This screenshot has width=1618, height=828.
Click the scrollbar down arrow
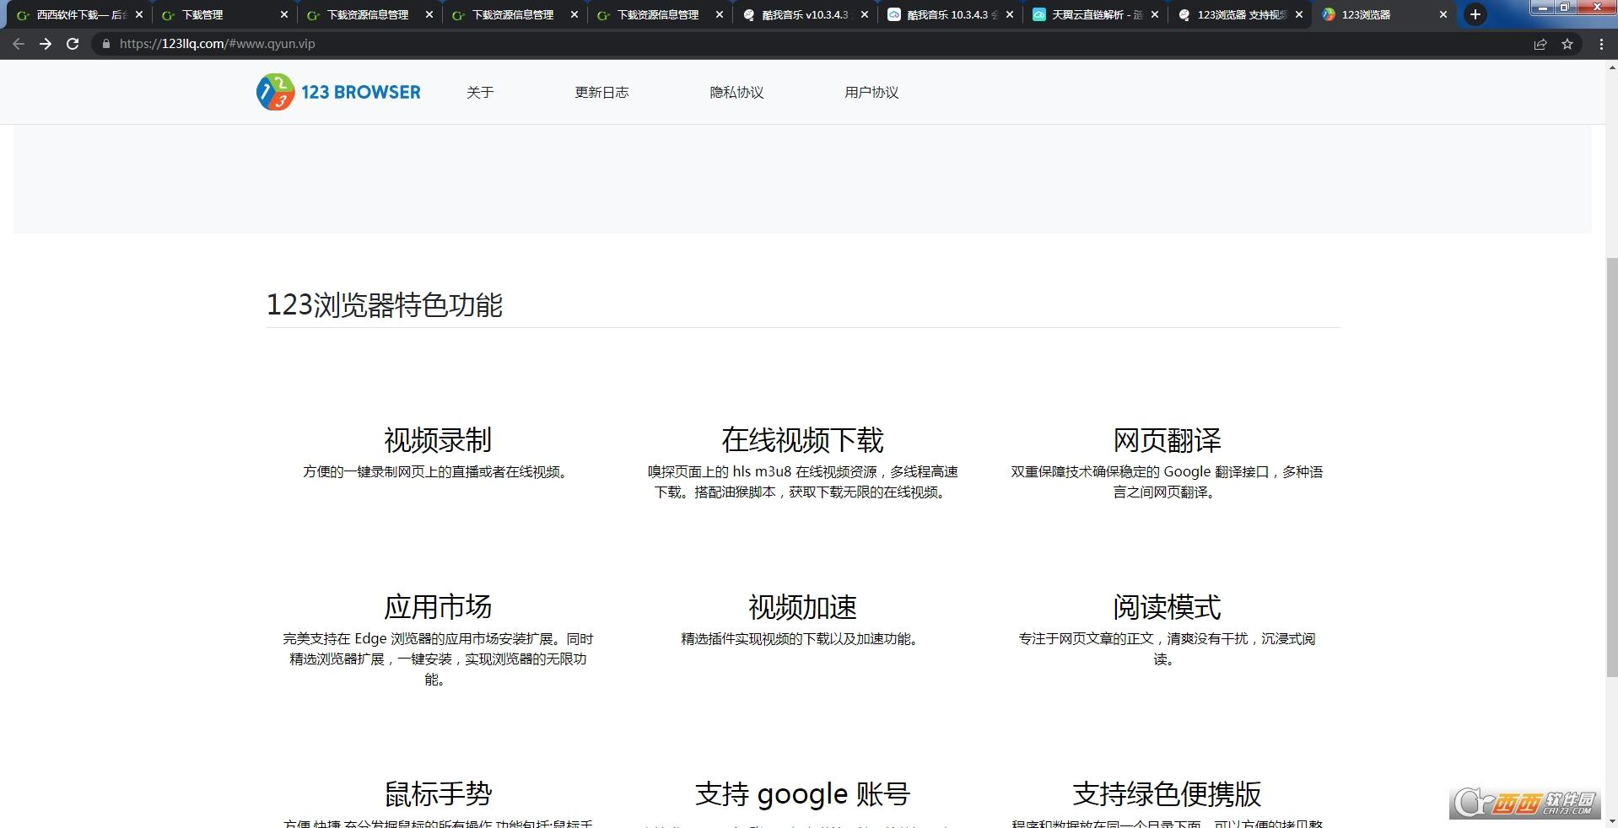coord(1611,820)
